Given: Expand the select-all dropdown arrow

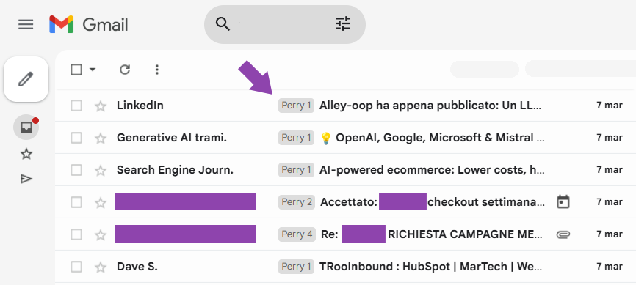Looking at the screenshot, I should pyautogui.click(x=93, y=70).
